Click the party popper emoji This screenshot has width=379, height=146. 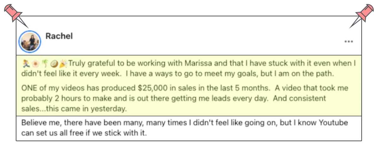[63, 63]
